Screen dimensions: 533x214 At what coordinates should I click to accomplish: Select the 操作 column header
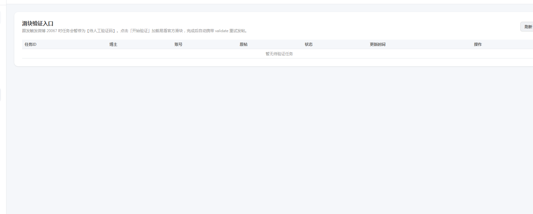[x=478, y=44]
